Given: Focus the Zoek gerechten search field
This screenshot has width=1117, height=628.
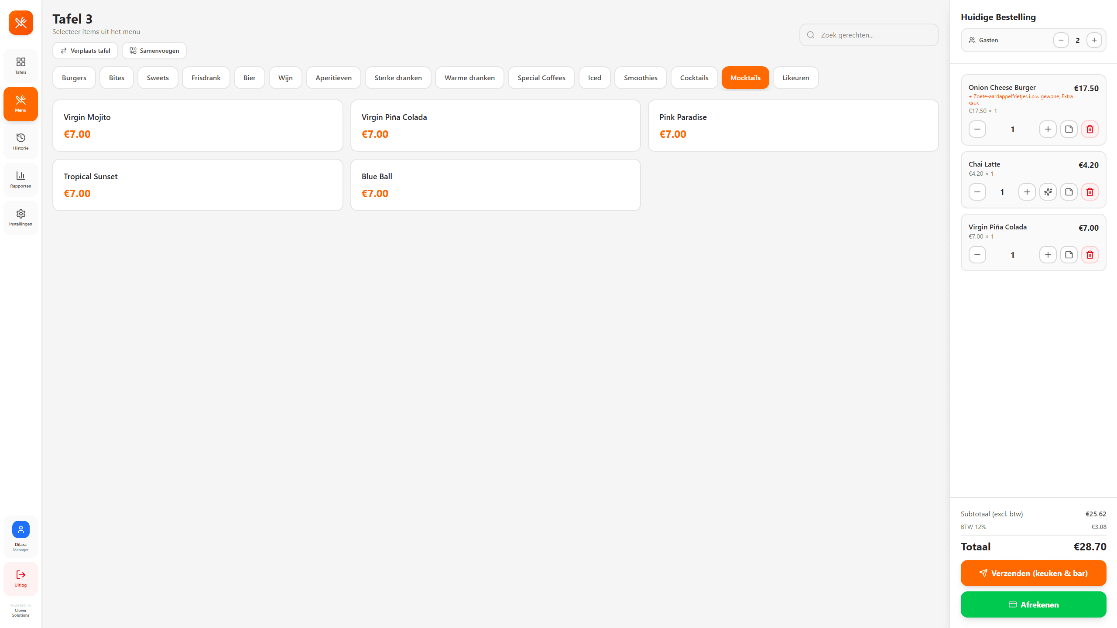Looking at the screenshot, I should click(869, 35).
